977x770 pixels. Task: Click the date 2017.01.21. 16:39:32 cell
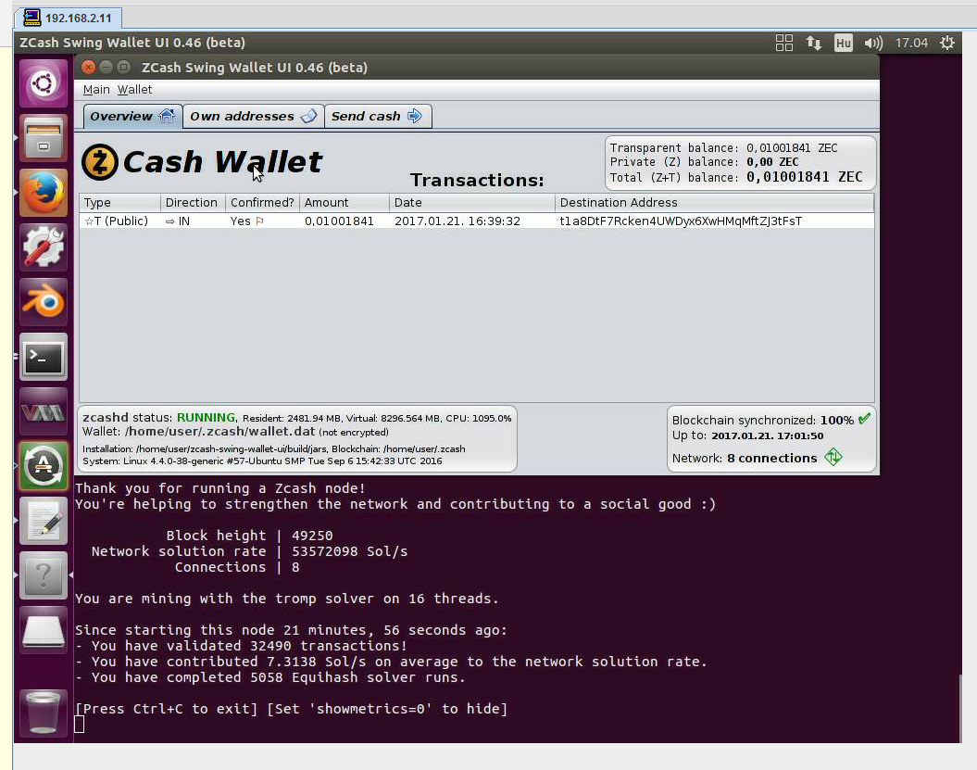(x=457, y=221)
